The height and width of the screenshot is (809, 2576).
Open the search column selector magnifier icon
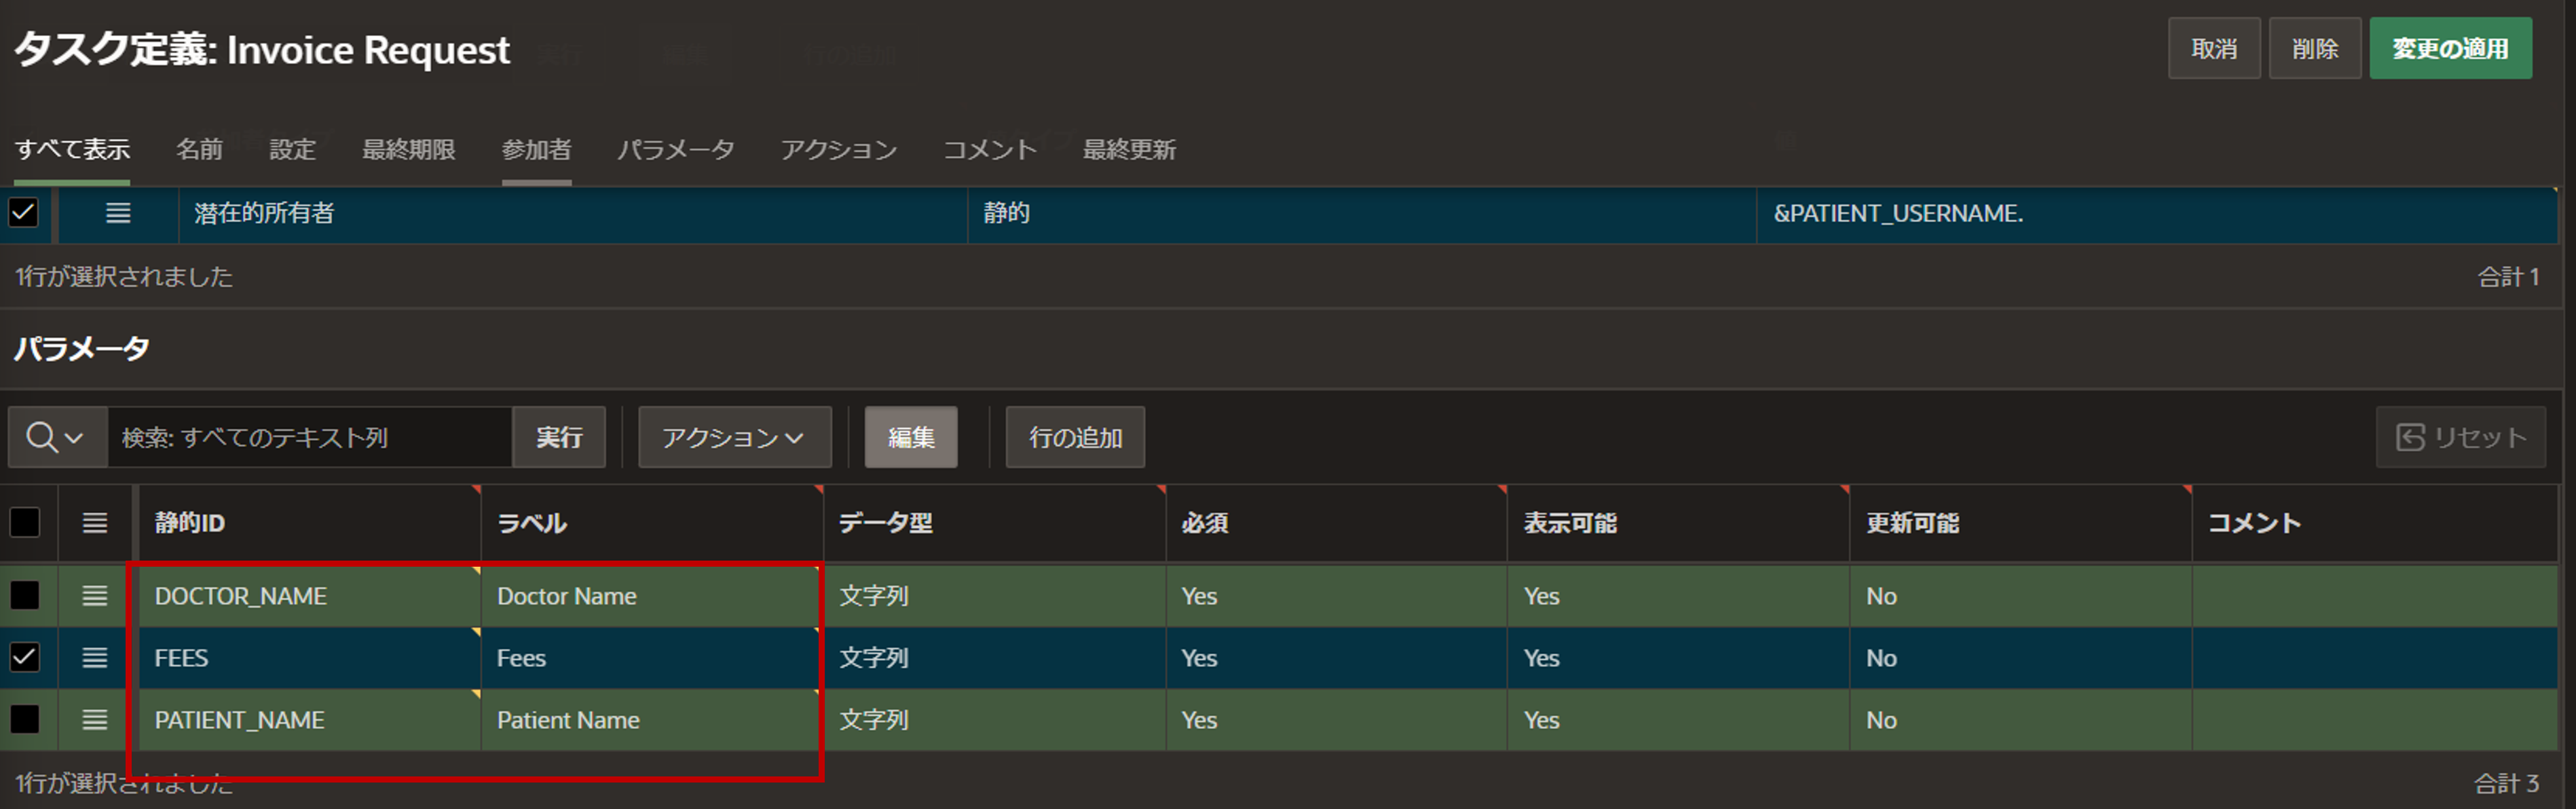pyautogui.click(x=55, y=437)
